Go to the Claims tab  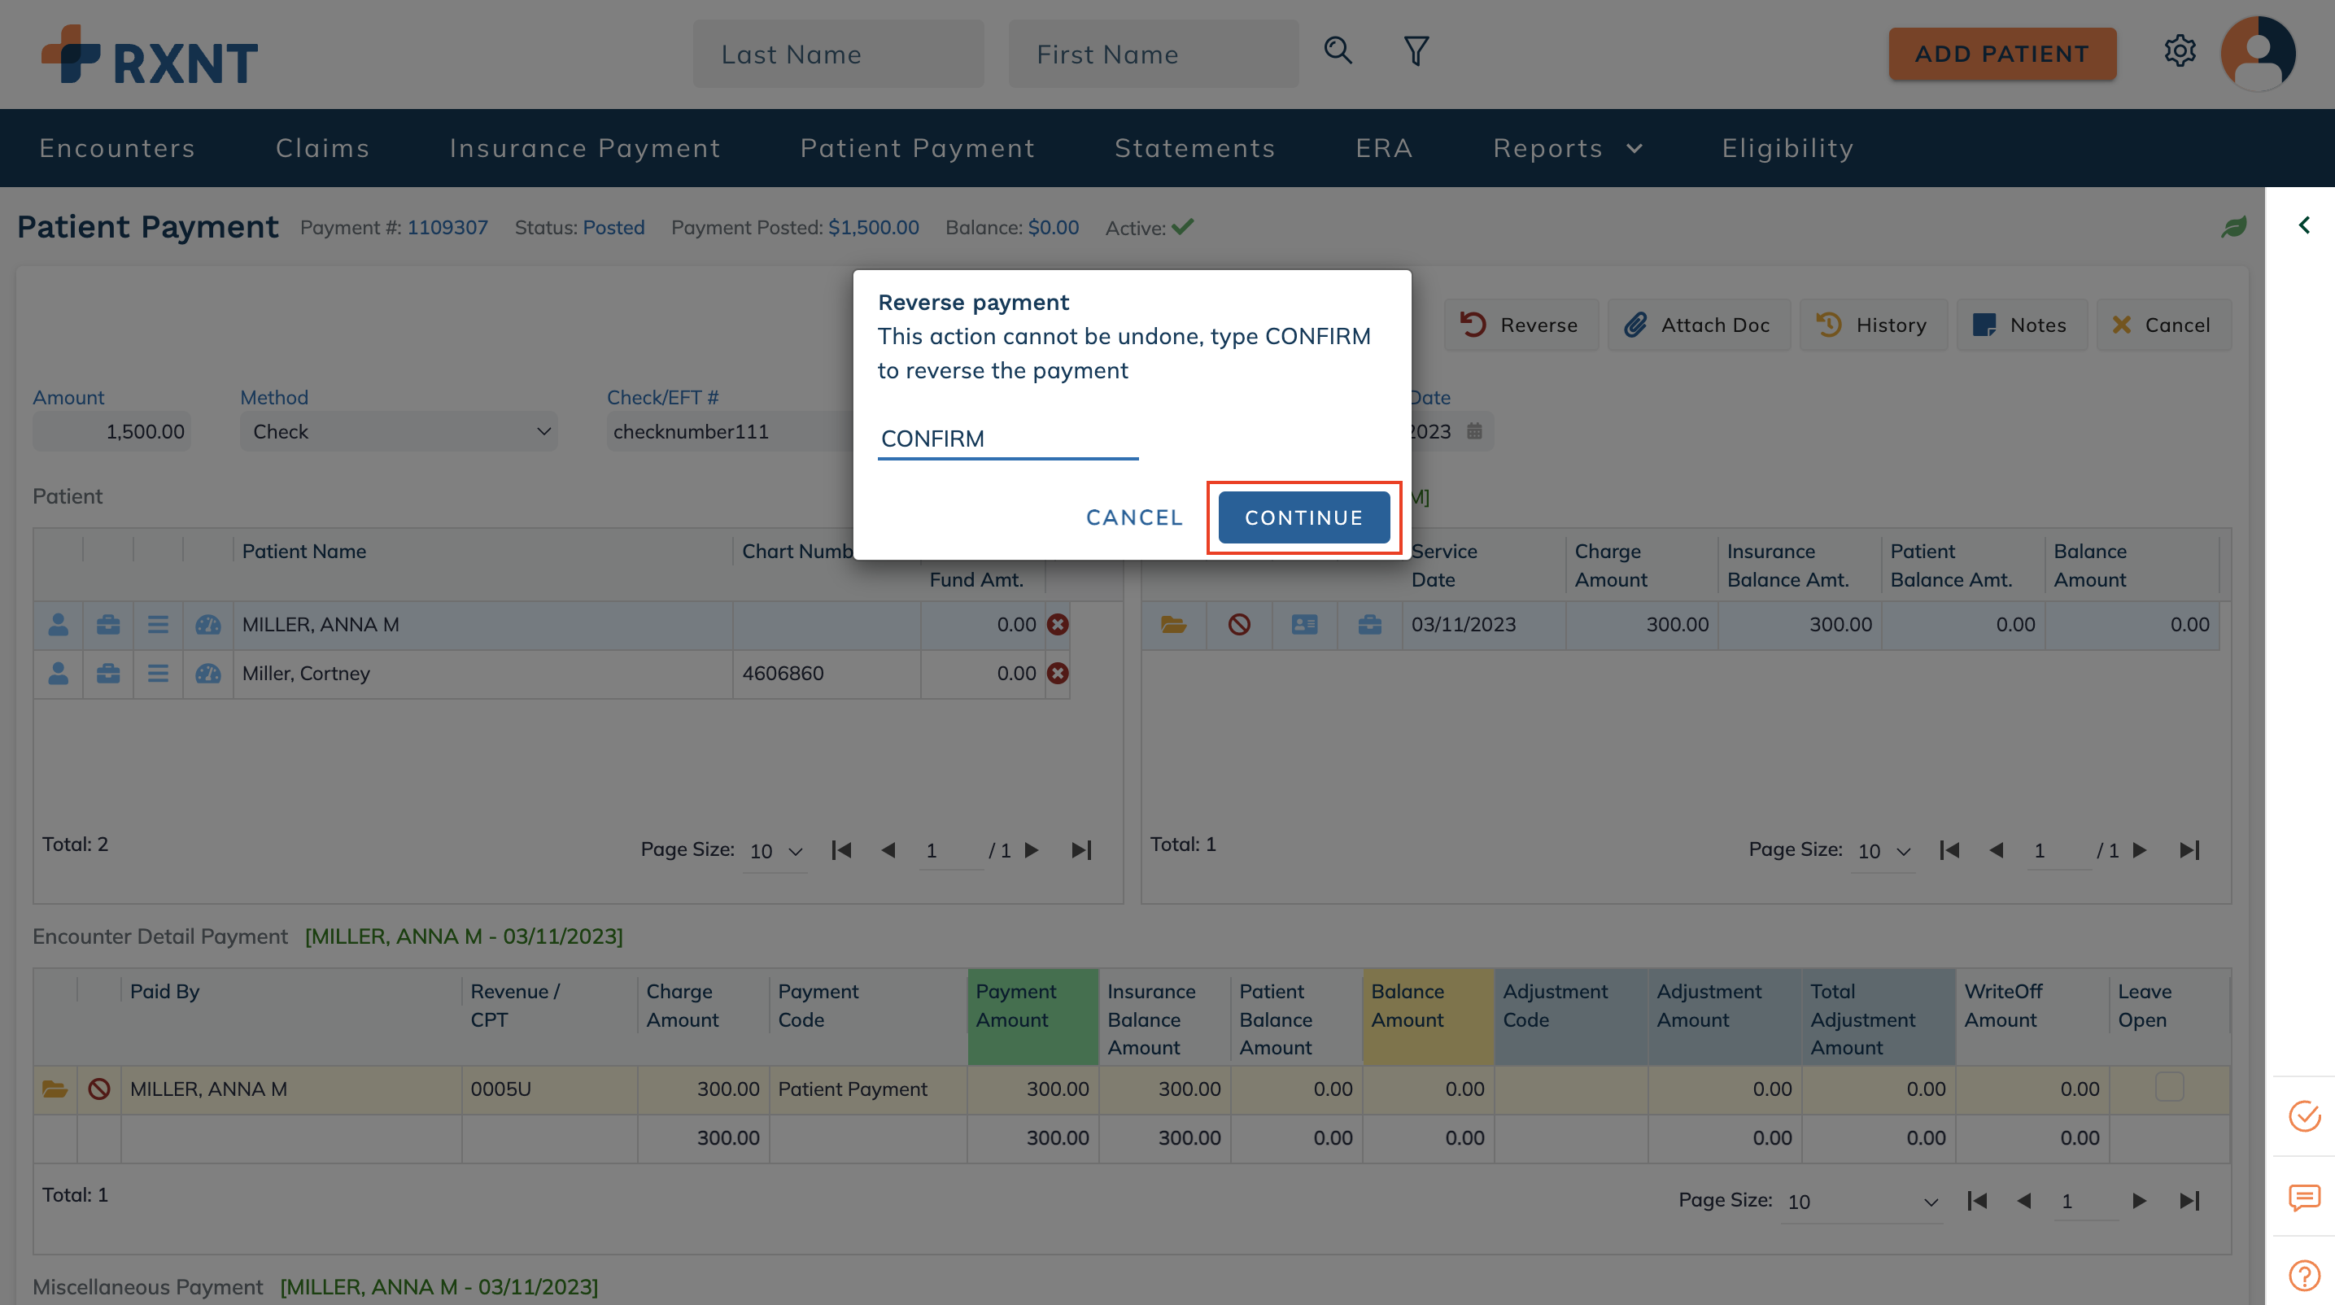(323, 148)
